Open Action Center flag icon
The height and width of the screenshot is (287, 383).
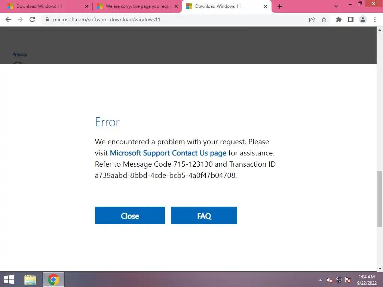coord(348,280)
